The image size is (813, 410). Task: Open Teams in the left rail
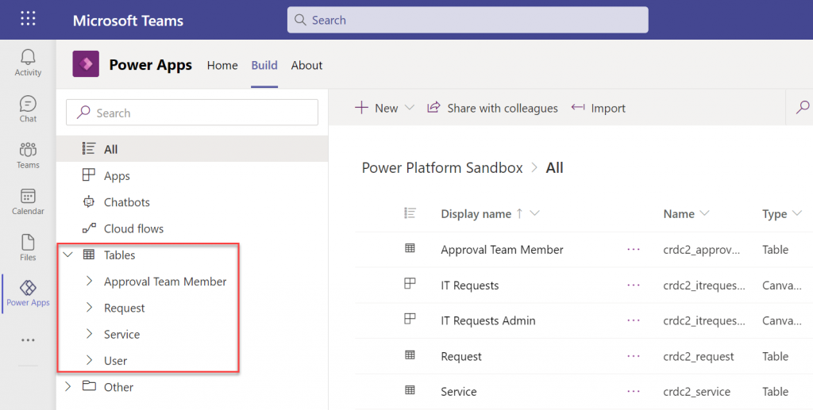(x=28, y=155)
